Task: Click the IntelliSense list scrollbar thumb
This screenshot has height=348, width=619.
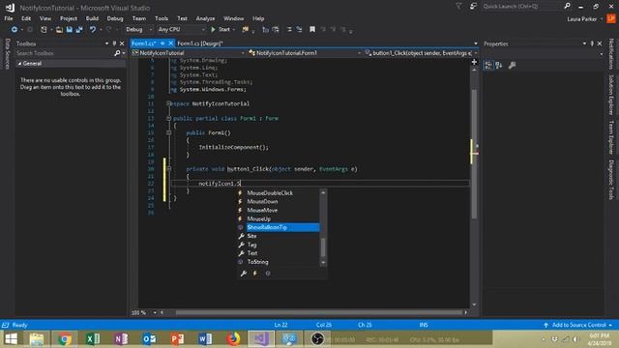Action: [x=323, y=247]
